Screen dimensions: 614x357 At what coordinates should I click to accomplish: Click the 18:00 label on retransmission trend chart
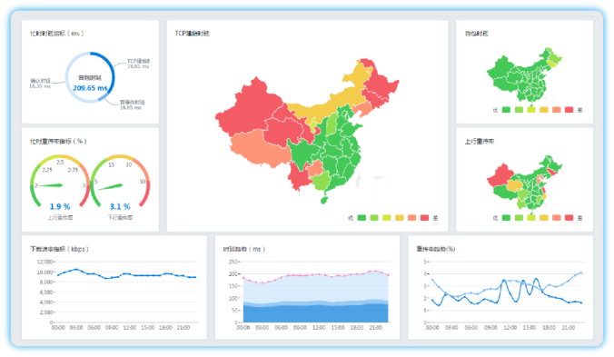549,328
